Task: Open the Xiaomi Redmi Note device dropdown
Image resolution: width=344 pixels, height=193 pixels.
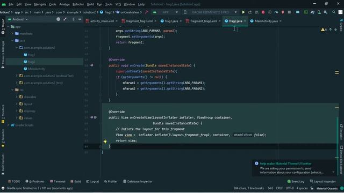Action: coord(210,12)
